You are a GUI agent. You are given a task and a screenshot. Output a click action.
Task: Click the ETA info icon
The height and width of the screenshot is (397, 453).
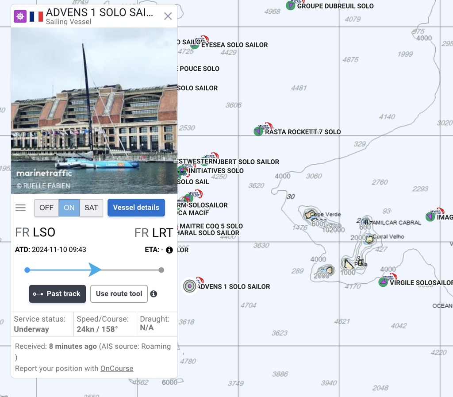click(169, 250)
